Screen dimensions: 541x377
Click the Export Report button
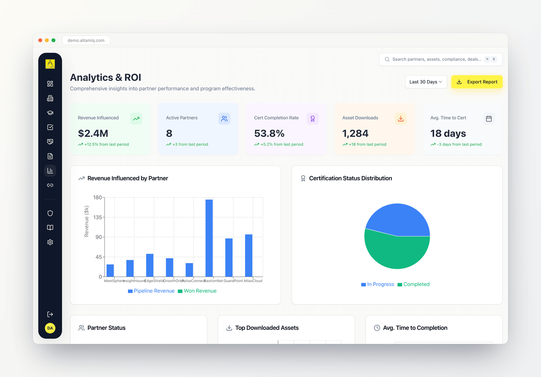tap(477, 82)
